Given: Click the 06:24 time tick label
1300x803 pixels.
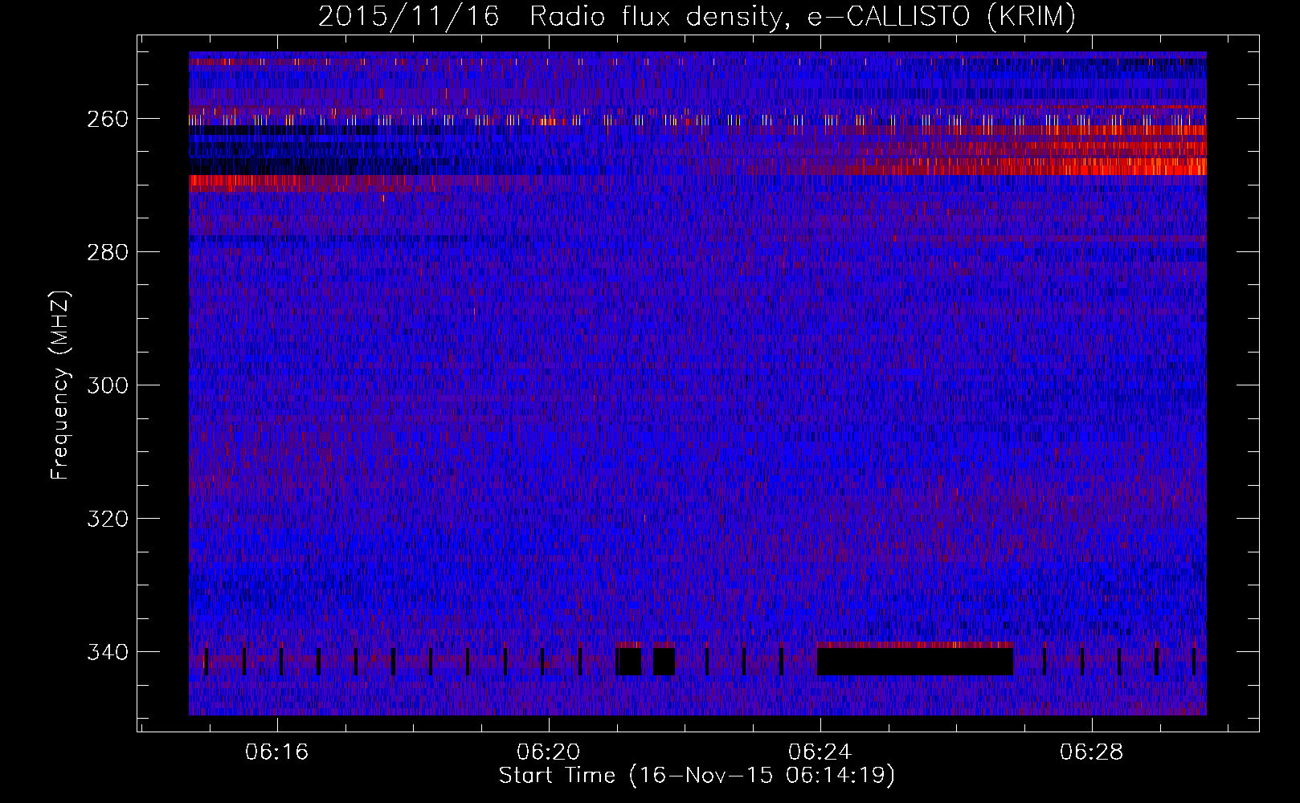Looking at the screenshot, I should (820, 752).
